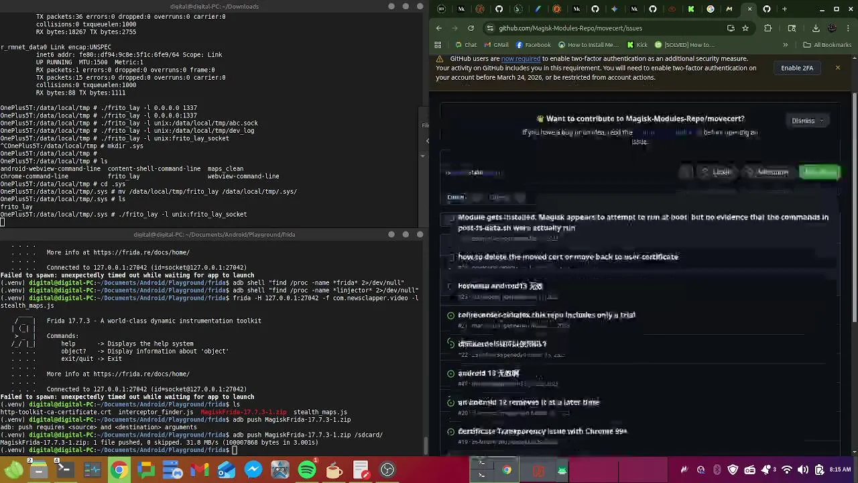The width and height of the screenshot is (858, 483).
Task: Open the Labels filter
Action: click(x=716, y=172)
